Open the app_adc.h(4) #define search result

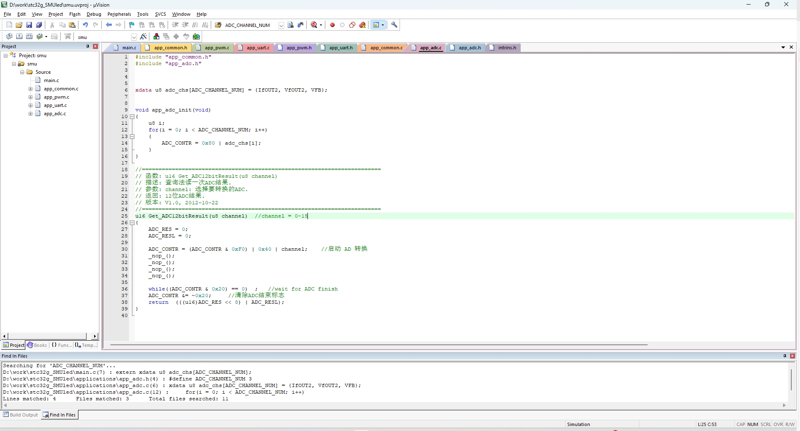point(127,379)
